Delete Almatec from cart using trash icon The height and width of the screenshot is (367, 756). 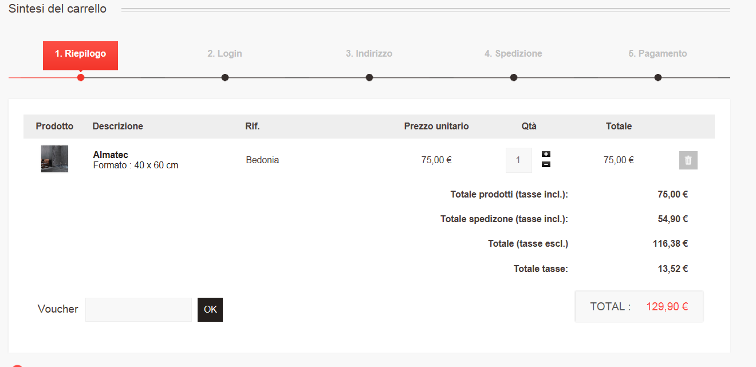(688, 160)
